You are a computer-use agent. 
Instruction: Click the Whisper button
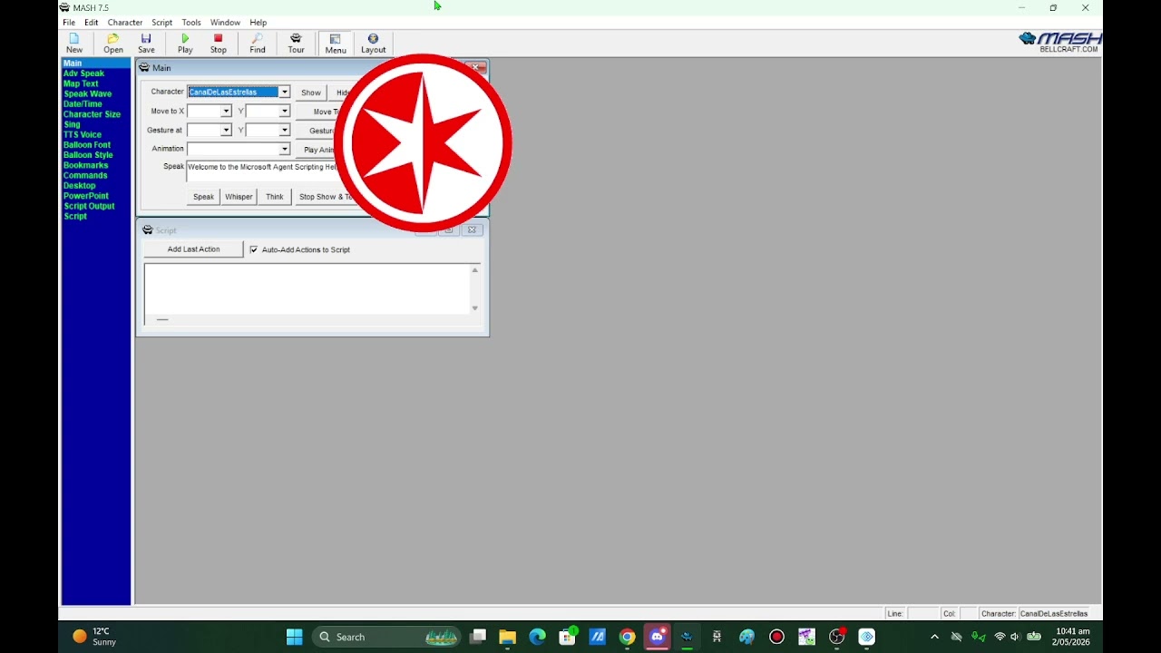click(239, 197)
